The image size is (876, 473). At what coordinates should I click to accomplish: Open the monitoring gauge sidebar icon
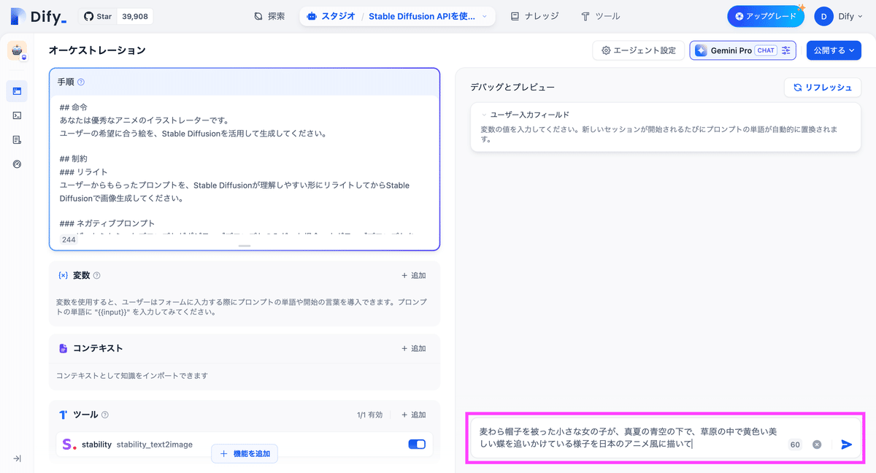point(17,164)
